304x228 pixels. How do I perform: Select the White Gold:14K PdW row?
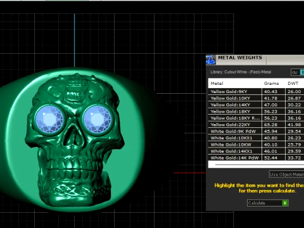(256, 158)
